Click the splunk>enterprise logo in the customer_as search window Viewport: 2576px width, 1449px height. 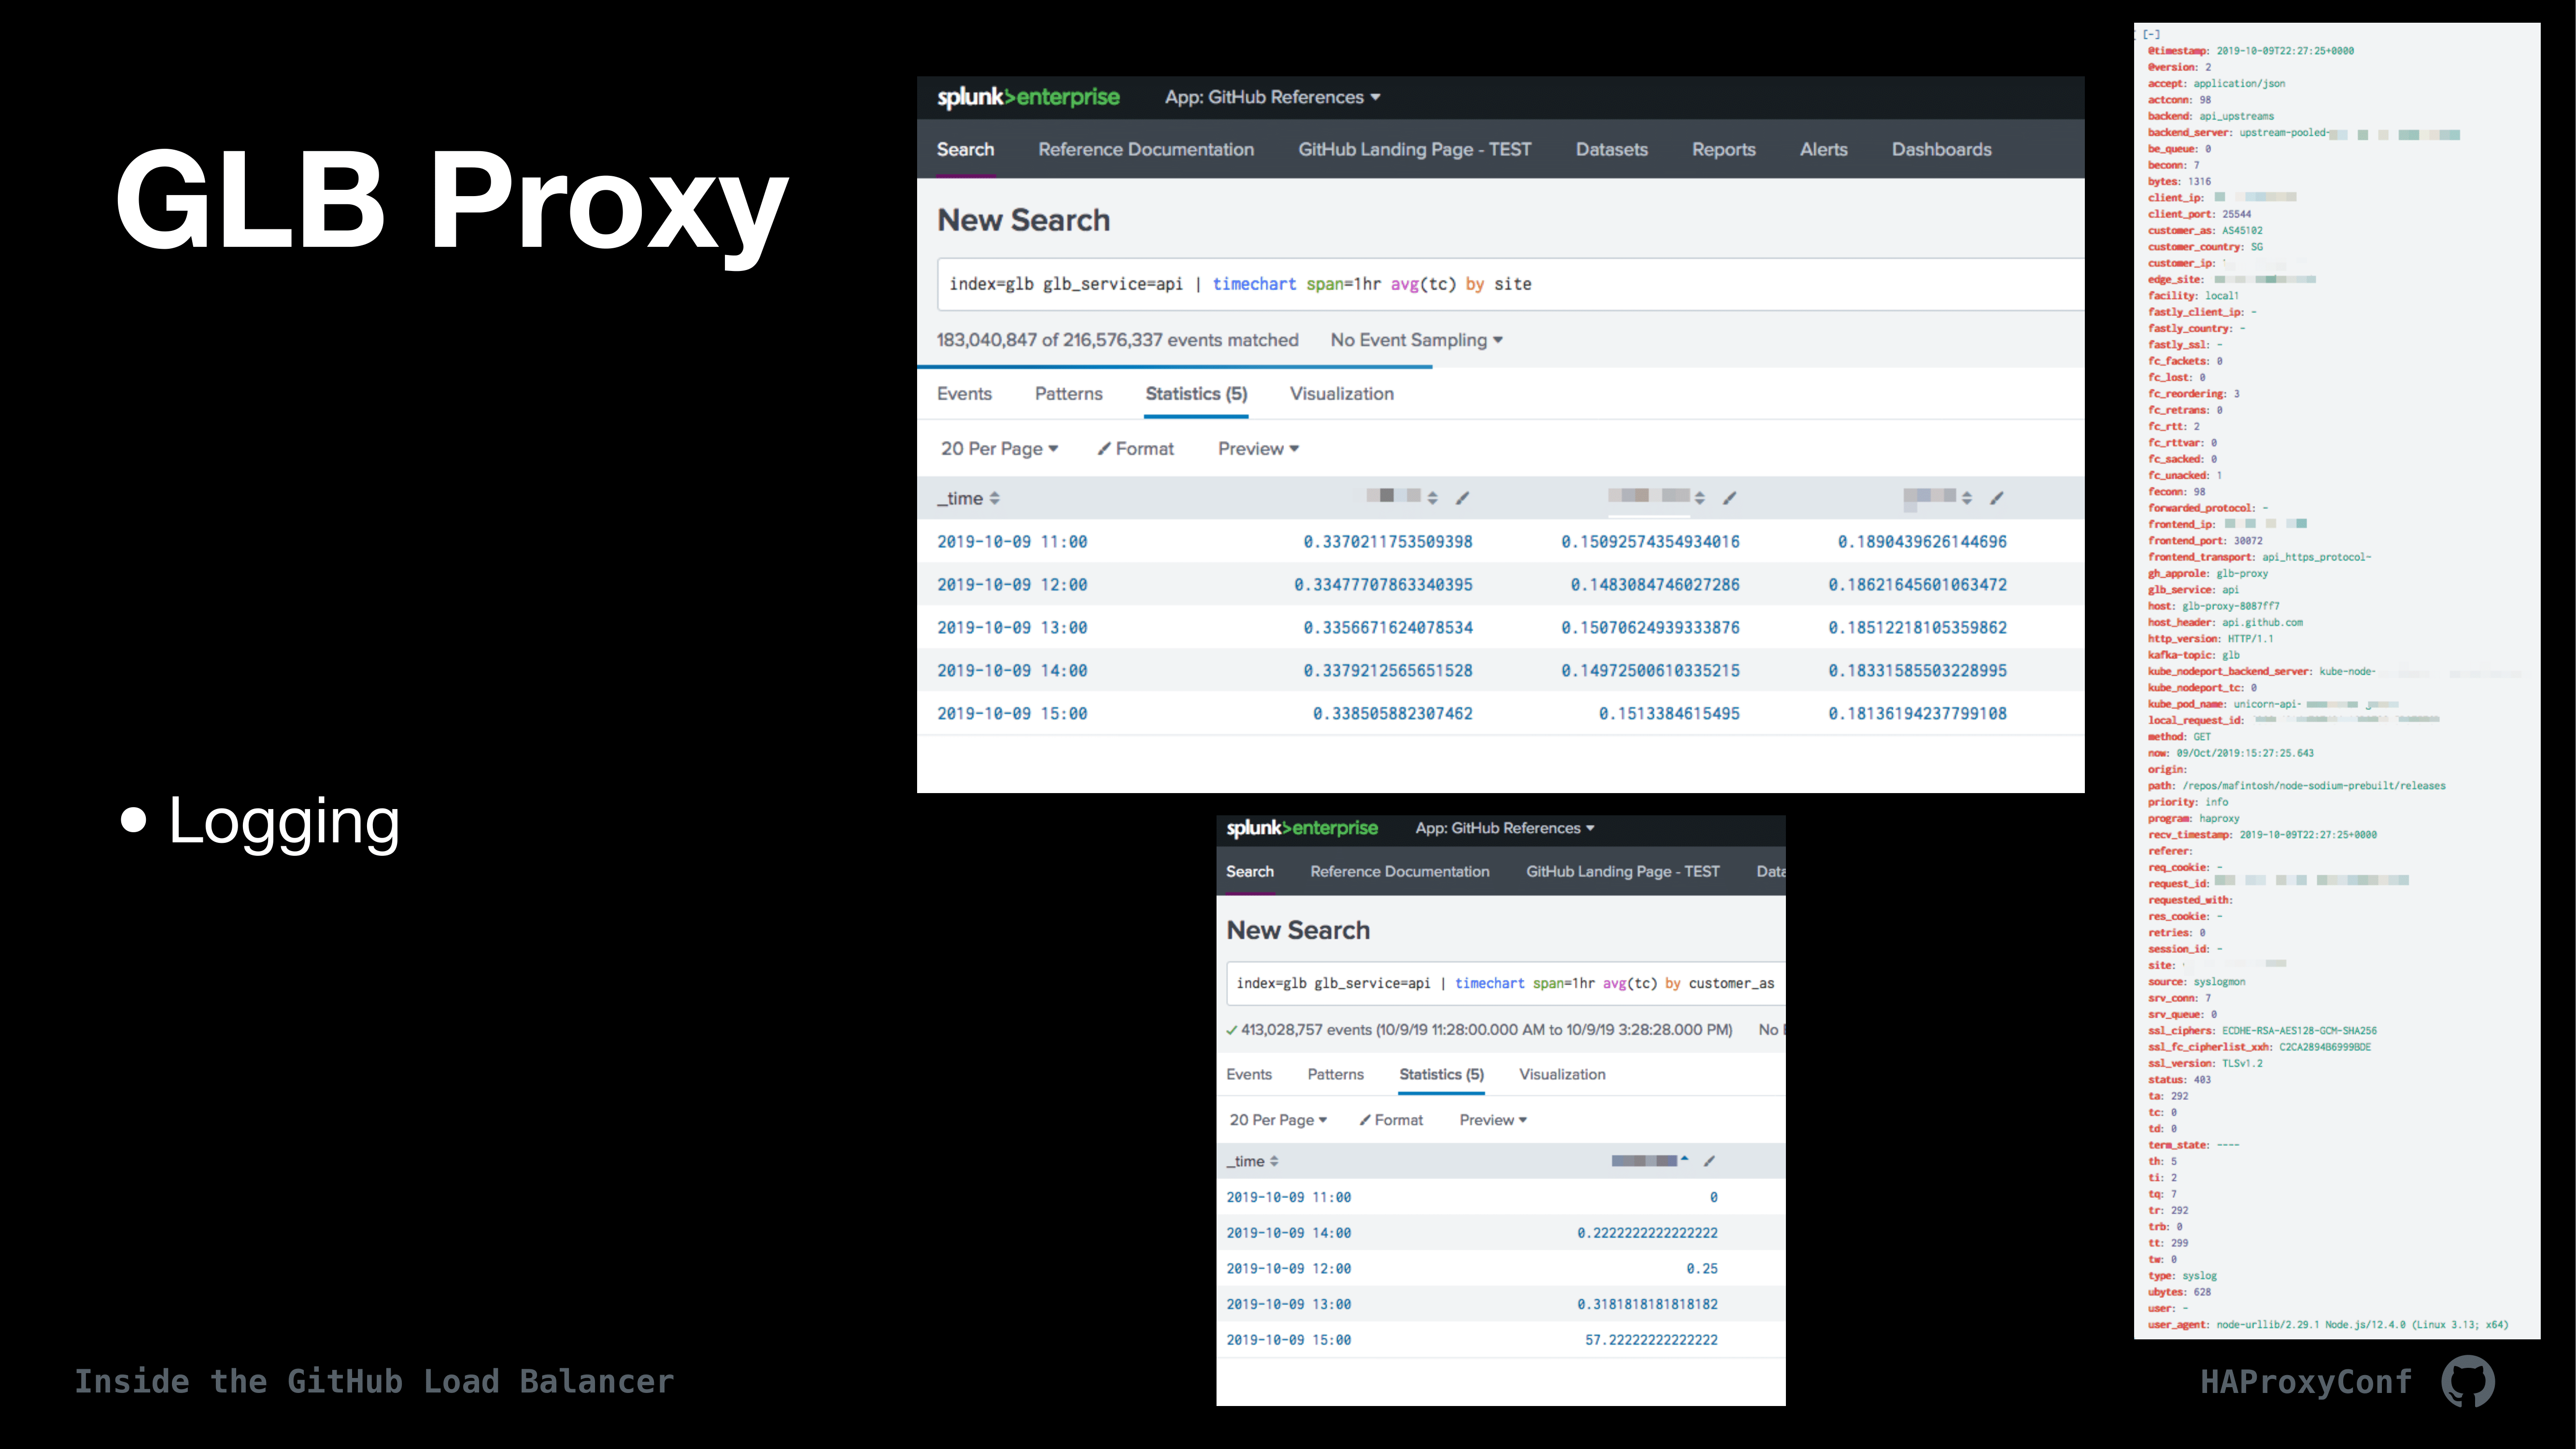[x=1302, y=828]
